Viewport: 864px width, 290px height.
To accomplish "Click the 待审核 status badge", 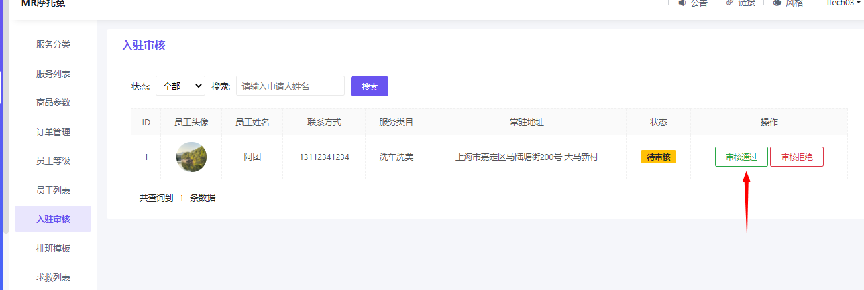I will pyautogui.click(x=659, y=157).
